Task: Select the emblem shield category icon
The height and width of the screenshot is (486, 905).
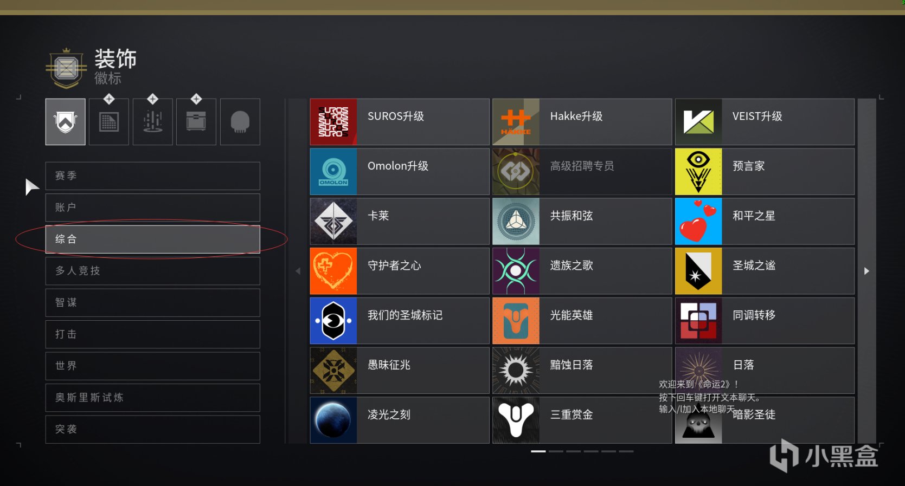Action: coord(65,122)
